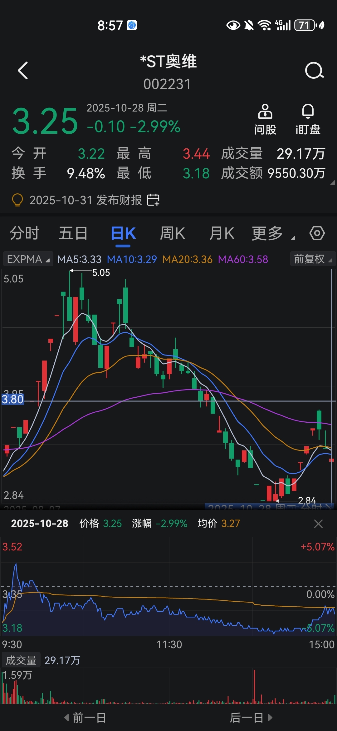
Task: Switch to 分时 tab
Action: 25,233
